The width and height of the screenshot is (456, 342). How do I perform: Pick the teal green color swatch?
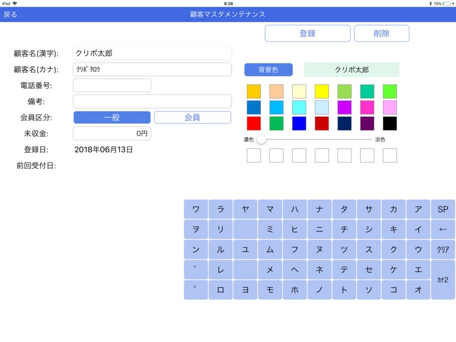[x=367, y=91]
